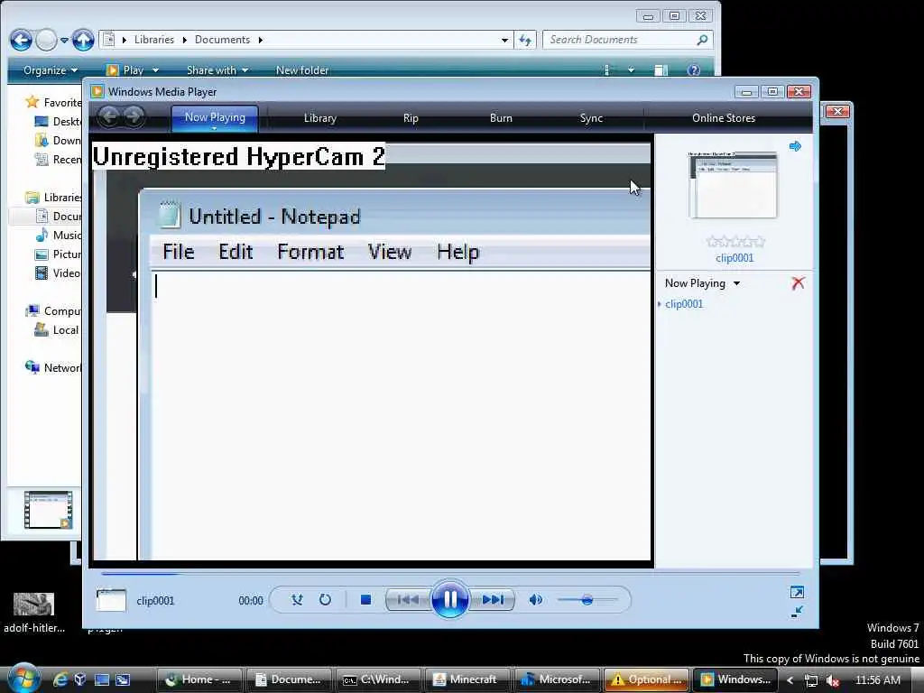Open the Now Playing tab
This screenshot has width=924, height=693.
(215, 117)
